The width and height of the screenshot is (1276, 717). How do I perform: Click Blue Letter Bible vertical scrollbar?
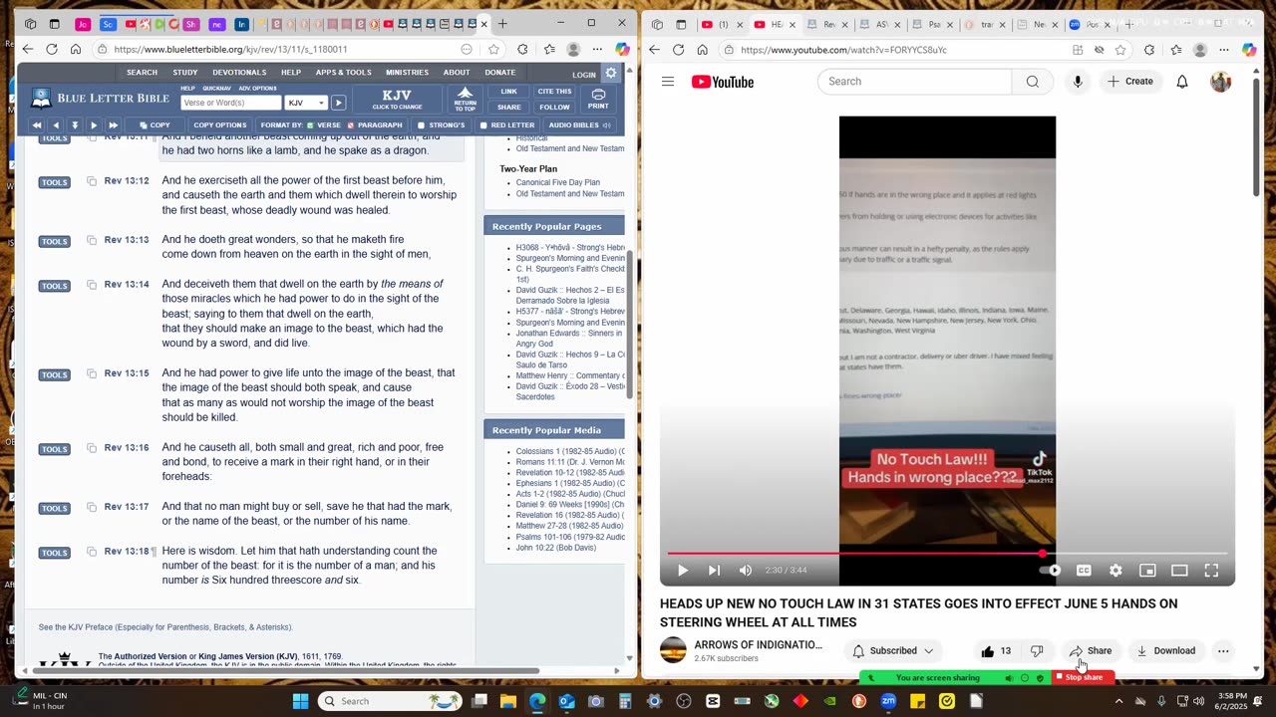point(629,324)
